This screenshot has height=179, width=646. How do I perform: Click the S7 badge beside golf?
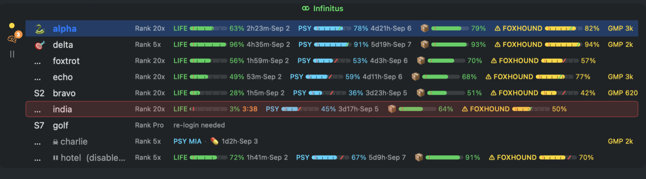click(x=39, y=125)
